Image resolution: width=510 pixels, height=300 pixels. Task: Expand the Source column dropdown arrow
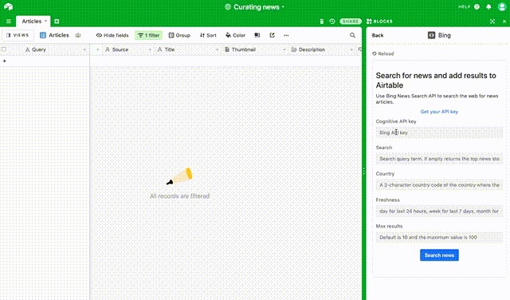pyautogui.click(x=150, y=49)
